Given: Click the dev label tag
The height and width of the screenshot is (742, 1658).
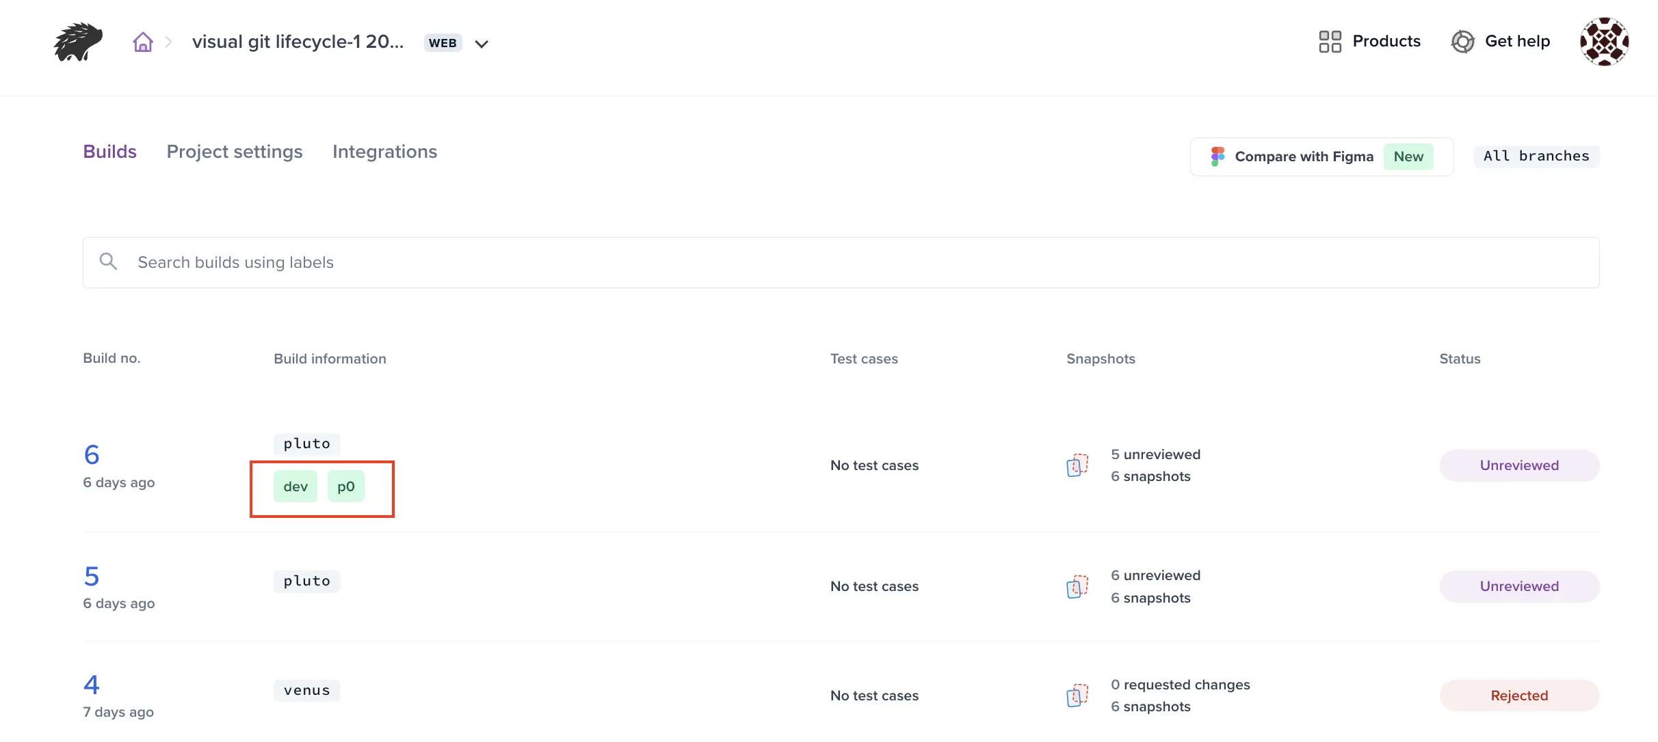Looking at the screenshot, I should (295, 486).
